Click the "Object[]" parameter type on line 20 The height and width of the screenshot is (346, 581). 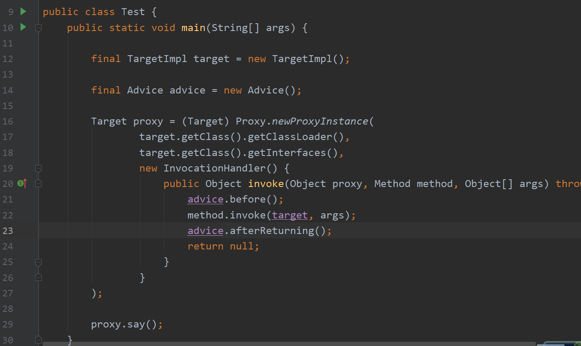(x=489, y=184)
